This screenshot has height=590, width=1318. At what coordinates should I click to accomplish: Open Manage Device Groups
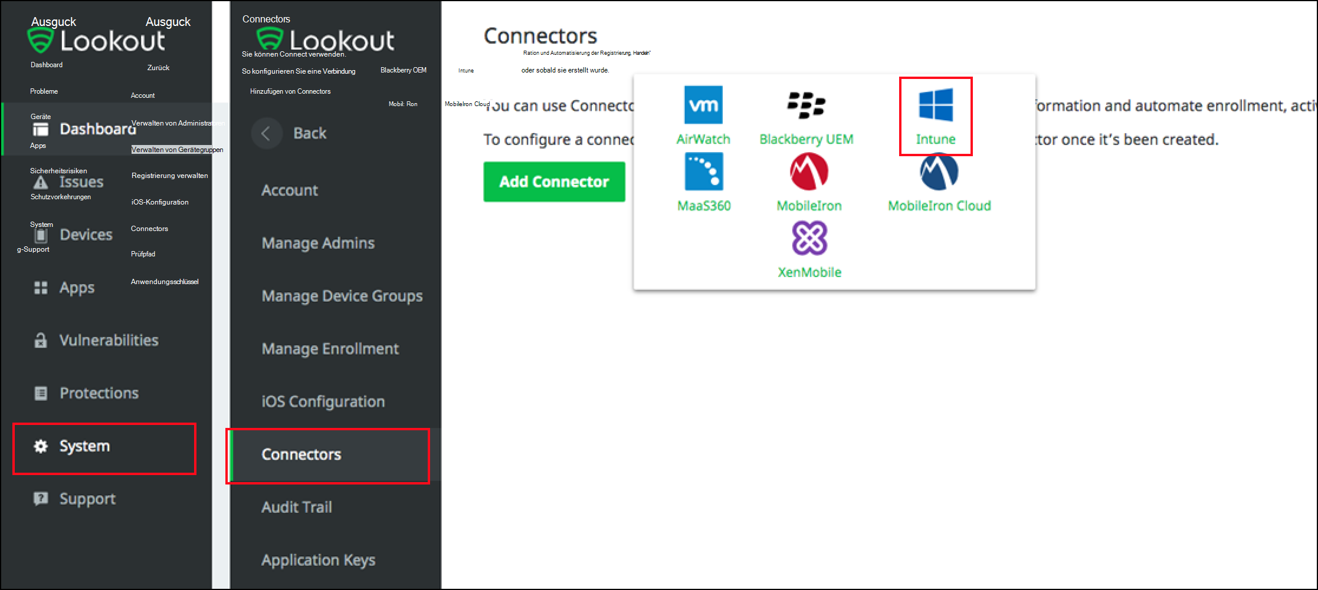pyautogui.click(x=342, y=296)
